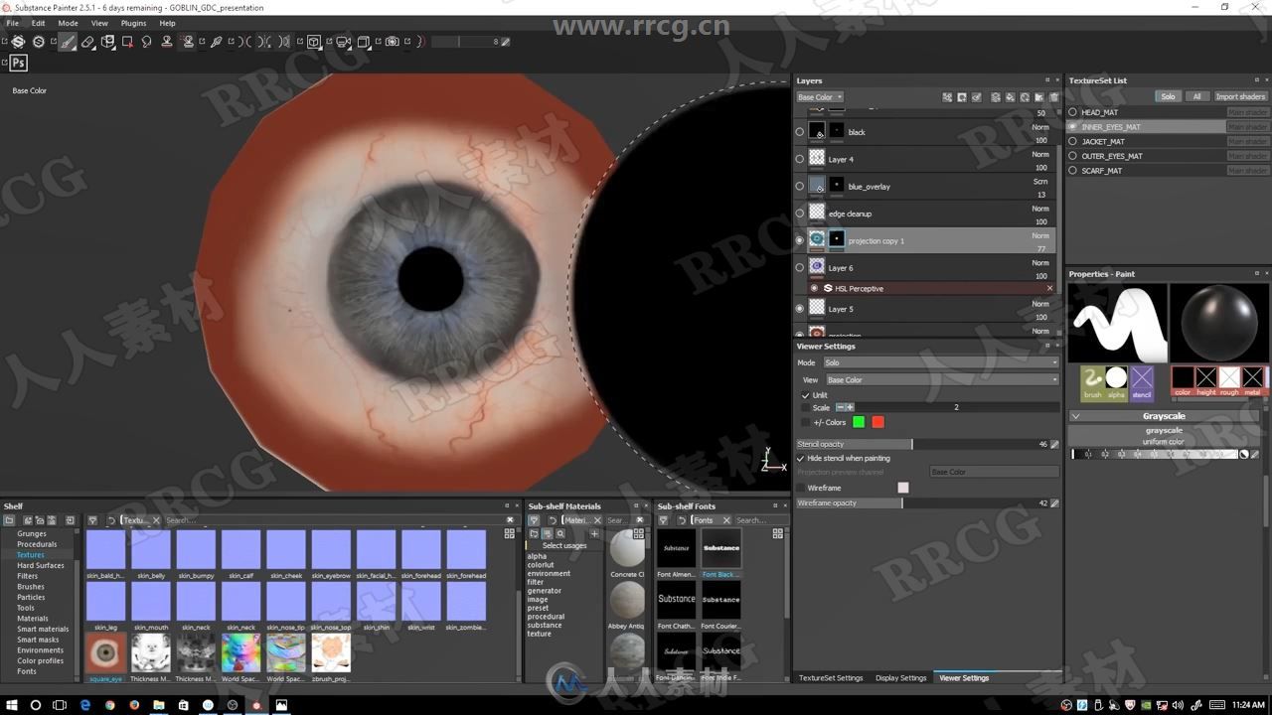Switch to the Display Settings tab
The image size is (1272, 715).
click(x=900, y=678)
